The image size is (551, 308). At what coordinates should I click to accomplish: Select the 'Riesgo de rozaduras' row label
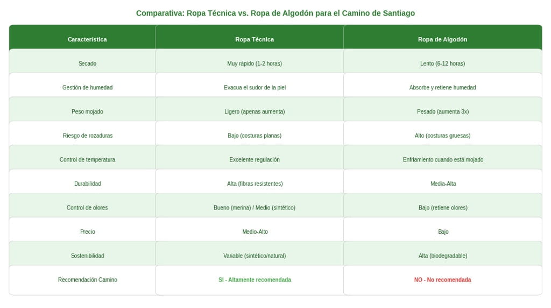pos(87,136)
